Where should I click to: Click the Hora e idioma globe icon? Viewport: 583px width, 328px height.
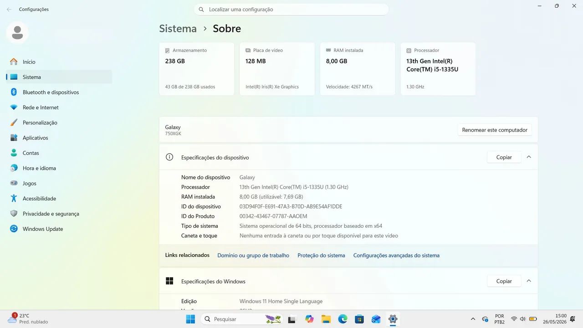click(x=14, y=168)
